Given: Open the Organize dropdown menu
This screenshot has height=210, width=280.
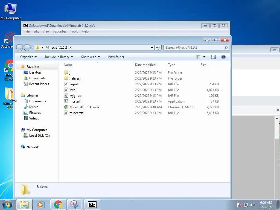Looking at the screenshot, I should tap(28, 57).
